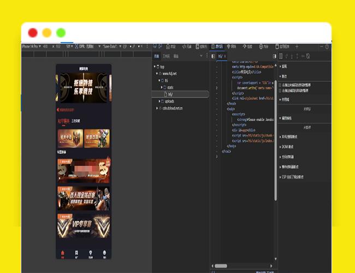The height and width of the screenshot is (273, 355).
Task: Expand the Global Listeners section
Action: [287, 157]
